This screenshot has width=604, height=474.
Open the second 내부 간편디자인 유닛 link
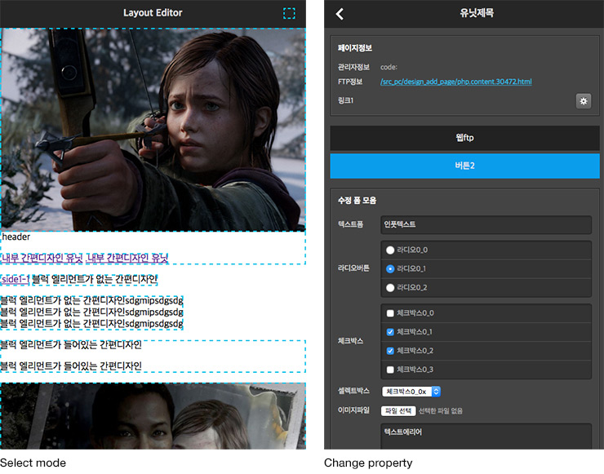point(127,258)
